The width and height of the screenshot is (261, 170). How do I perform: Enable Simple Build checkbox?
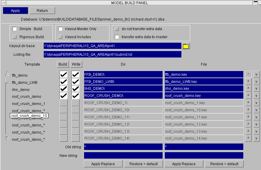pyautogui.click(x=15, y=29)
